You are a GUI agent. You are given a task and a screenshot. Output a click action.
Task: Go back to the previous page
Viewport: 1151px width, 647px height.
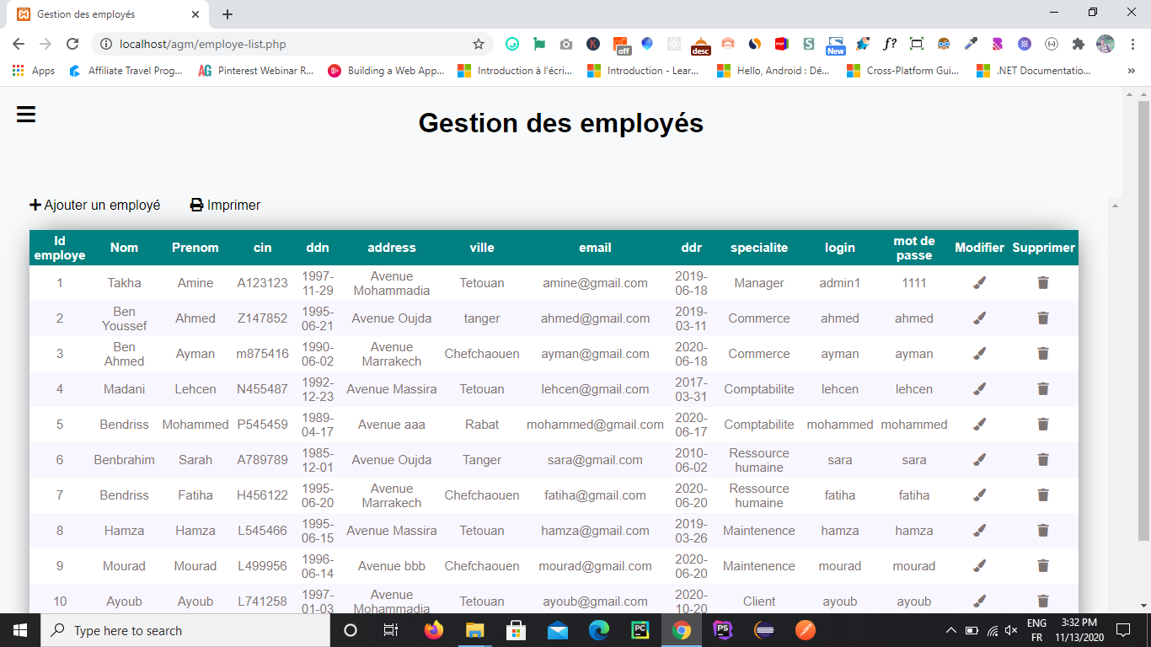tap(19, 44)
